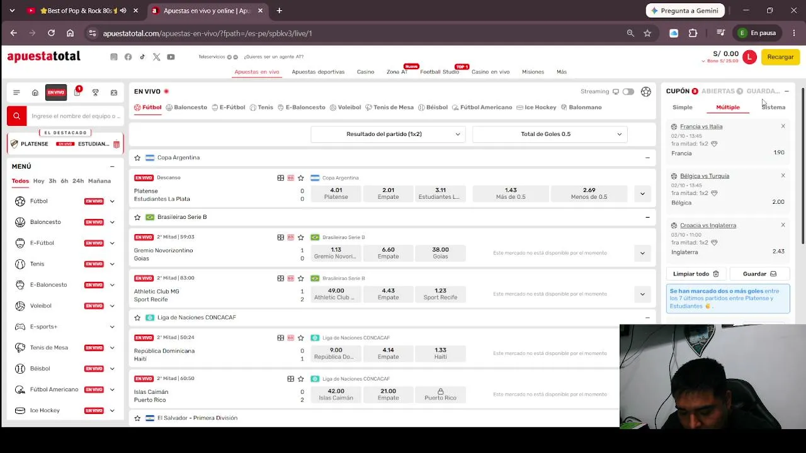Bet on Empate 2.01 for Platense match
This screenshot has width=806, height=453.
click(388, 193)
